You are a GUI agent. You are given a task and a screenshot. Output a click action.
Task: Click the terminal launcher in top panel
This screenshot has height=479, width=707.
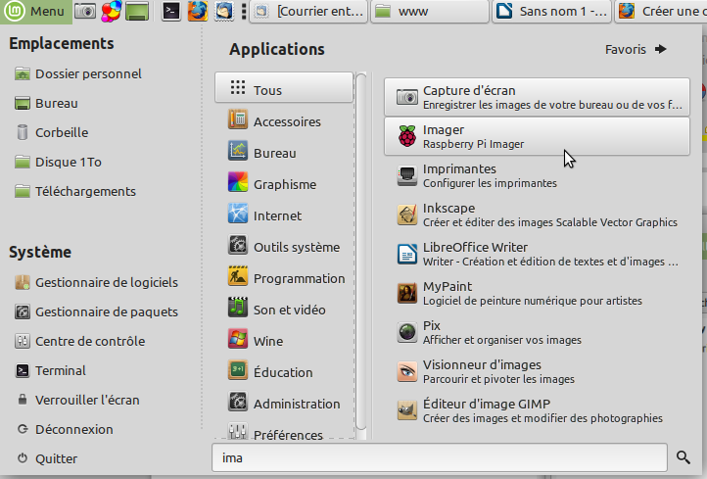pyautogui.click(x=170, y=12)
